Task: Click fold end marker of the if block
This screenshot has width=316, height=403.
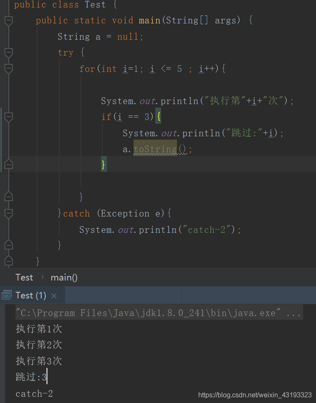Action: (x=8, y=164)
